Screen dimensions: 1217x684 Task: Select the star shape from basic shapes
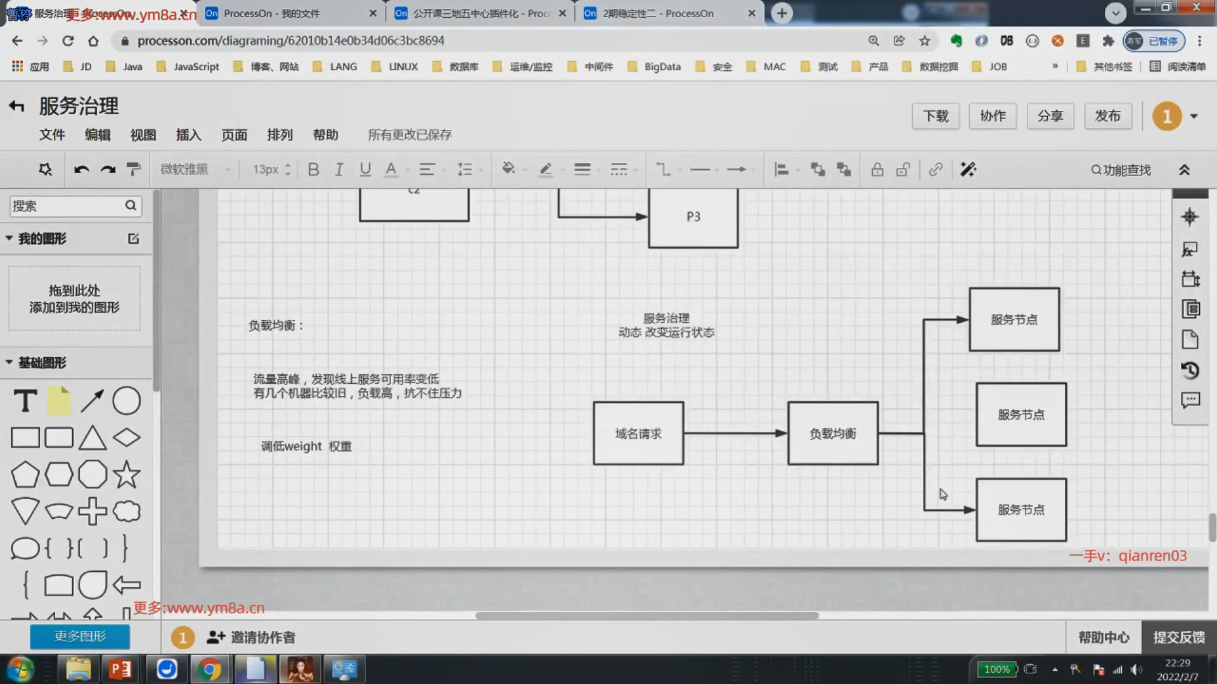click(x=126, y=474)
